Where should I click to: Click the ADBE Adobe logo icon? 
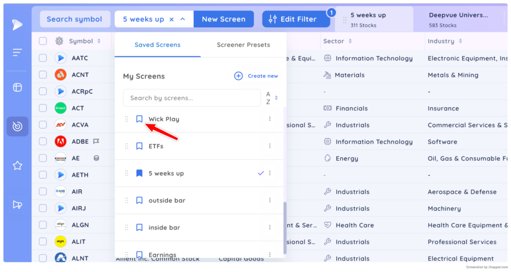click(x=60, y=141)
